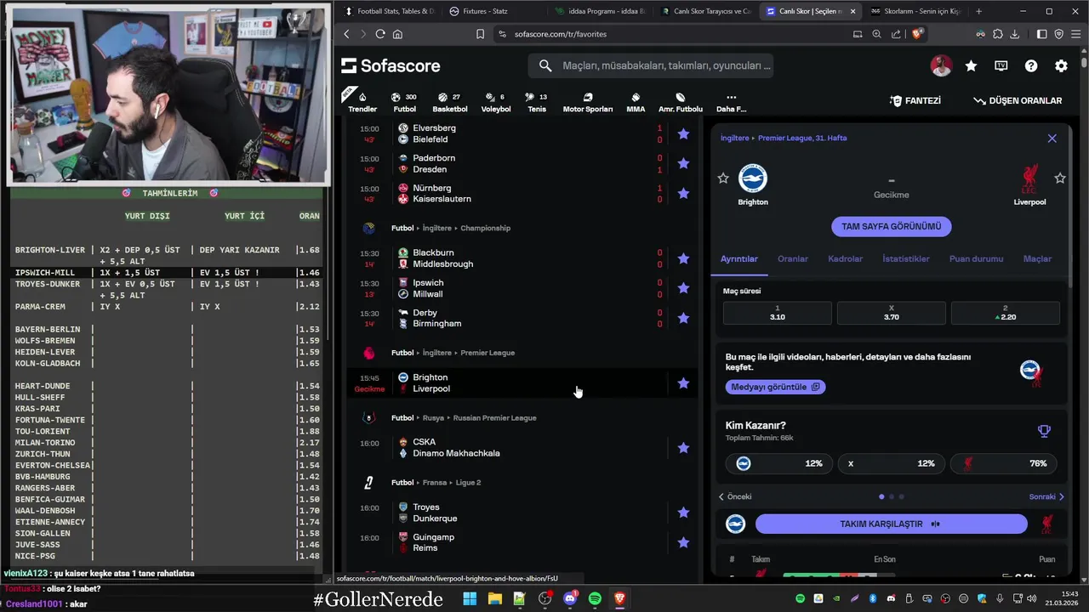
Task: Unfavorite the Elversberg–Bielefeld match star
Action: point(683,133)
